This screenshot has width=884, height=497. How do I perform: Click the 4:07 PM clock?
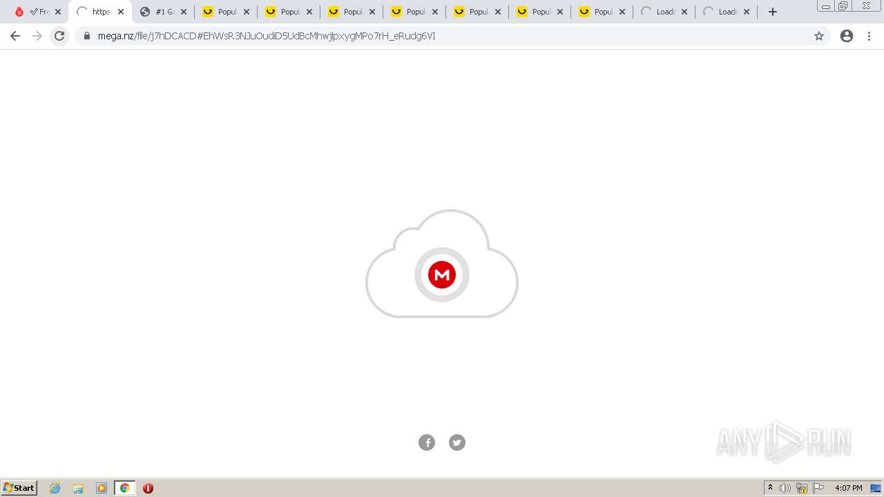tap(848, 488)
